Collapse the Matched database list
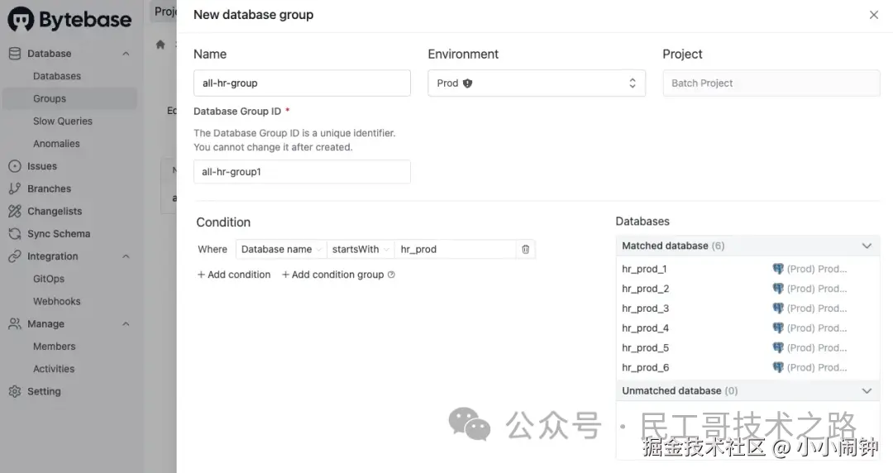This screenshot has width=893, height=473. click(x=866, y=246)
